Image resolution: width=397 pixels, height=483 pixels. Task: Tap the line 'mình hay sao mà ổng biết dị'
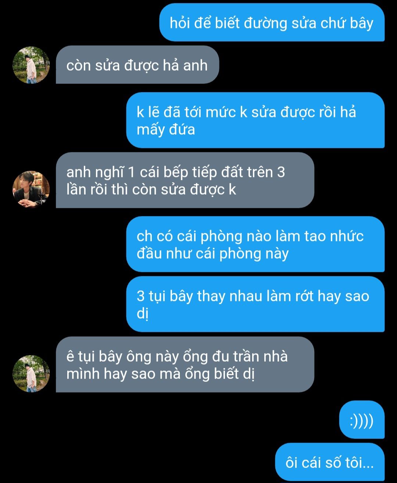click(161, 374)
